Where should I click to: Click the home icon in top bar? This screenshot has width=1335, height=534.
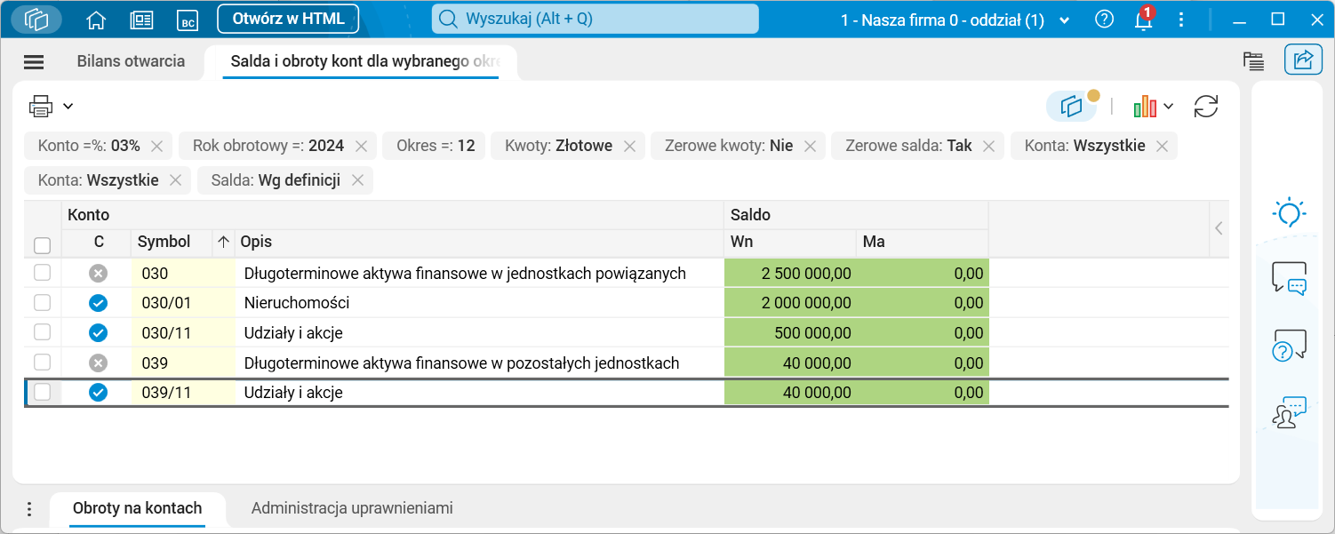click(x=96, y=18)
